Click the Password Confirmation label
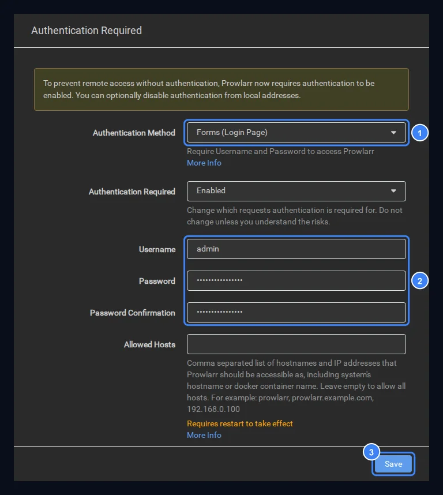 133,313
